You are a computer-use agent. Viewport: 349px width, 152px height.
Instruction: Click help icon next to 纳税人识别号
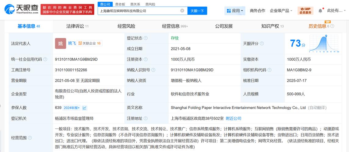tap(153, 70)
